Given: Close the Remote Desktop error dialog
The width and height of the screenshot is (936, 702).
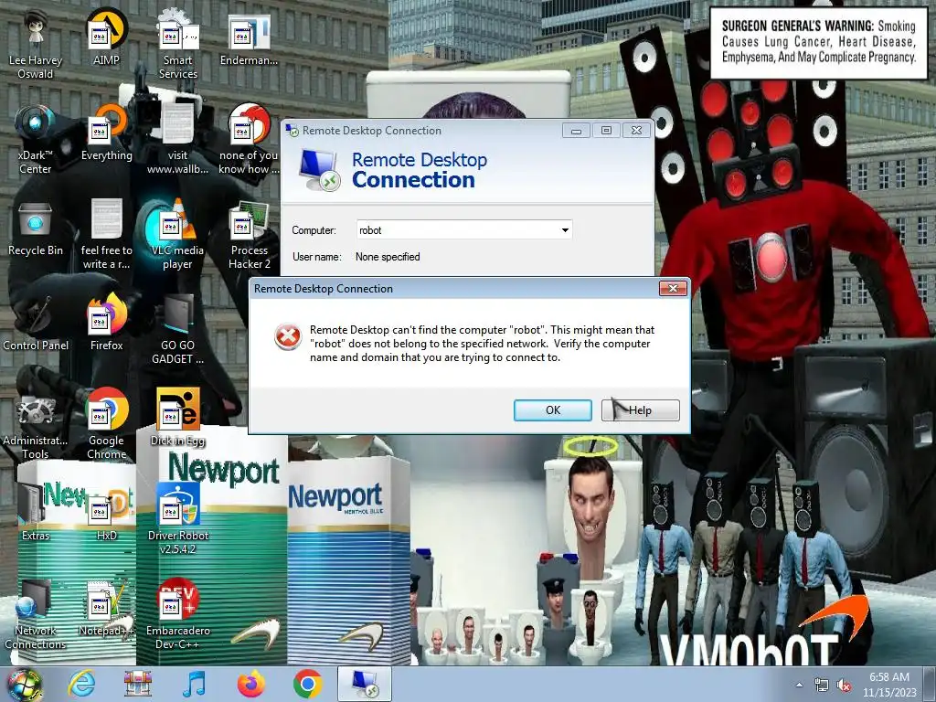Looking at the screenshot, I should pyautogui.click(x=673, y=288).
